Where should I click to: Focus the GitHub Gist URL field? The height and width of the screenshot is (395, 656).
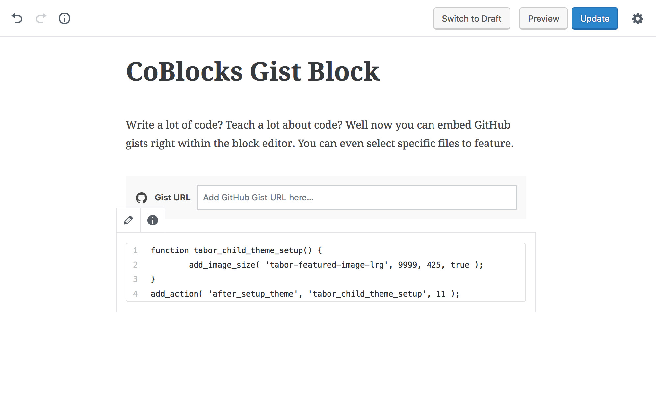[x=357, y=197]
